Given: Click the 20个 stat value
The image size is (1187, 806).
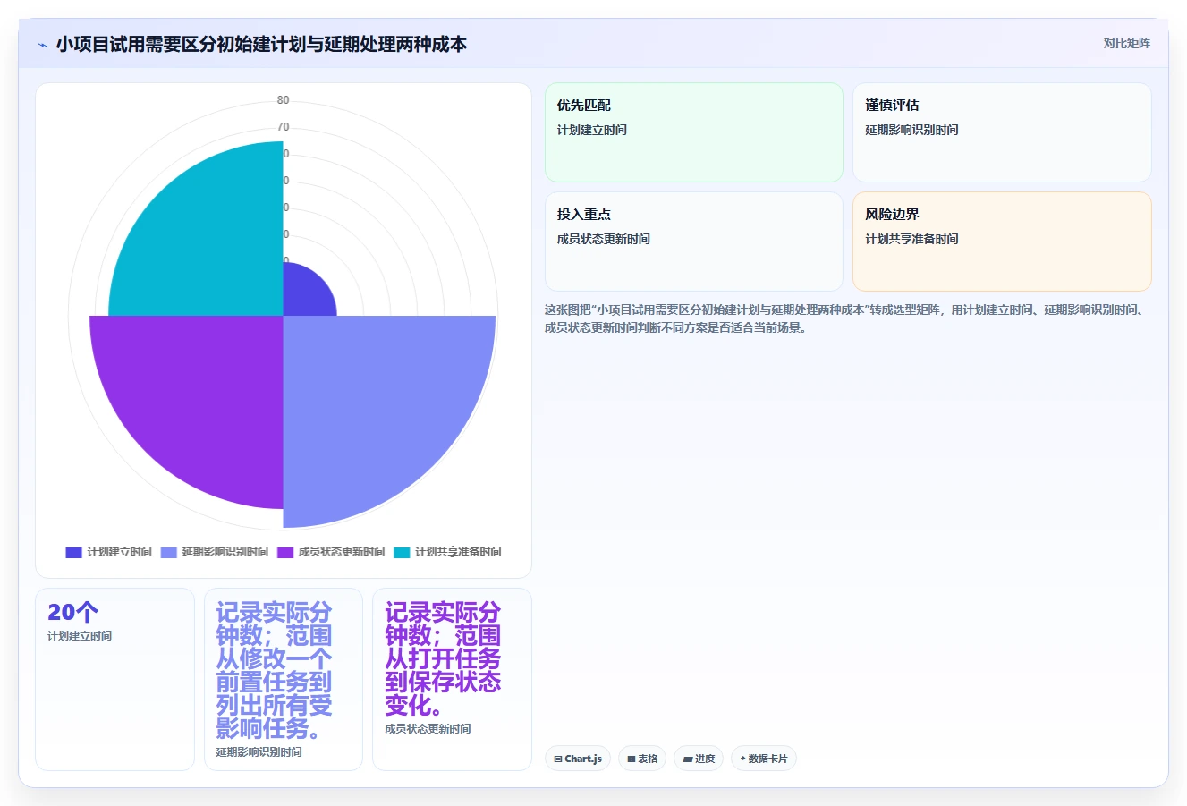Looking at the screenshot, I should [x=73, y=612].
